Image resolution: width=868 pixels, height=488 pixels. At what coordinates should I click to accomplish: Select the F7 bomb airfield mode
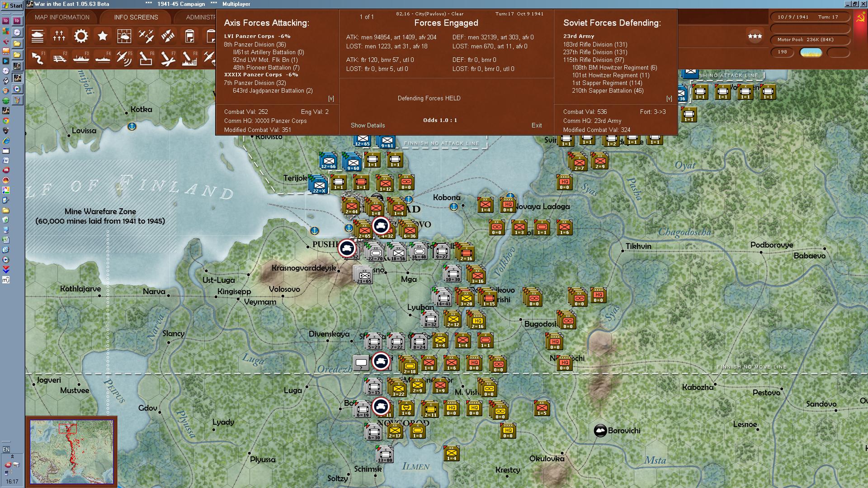pos(168,58)
